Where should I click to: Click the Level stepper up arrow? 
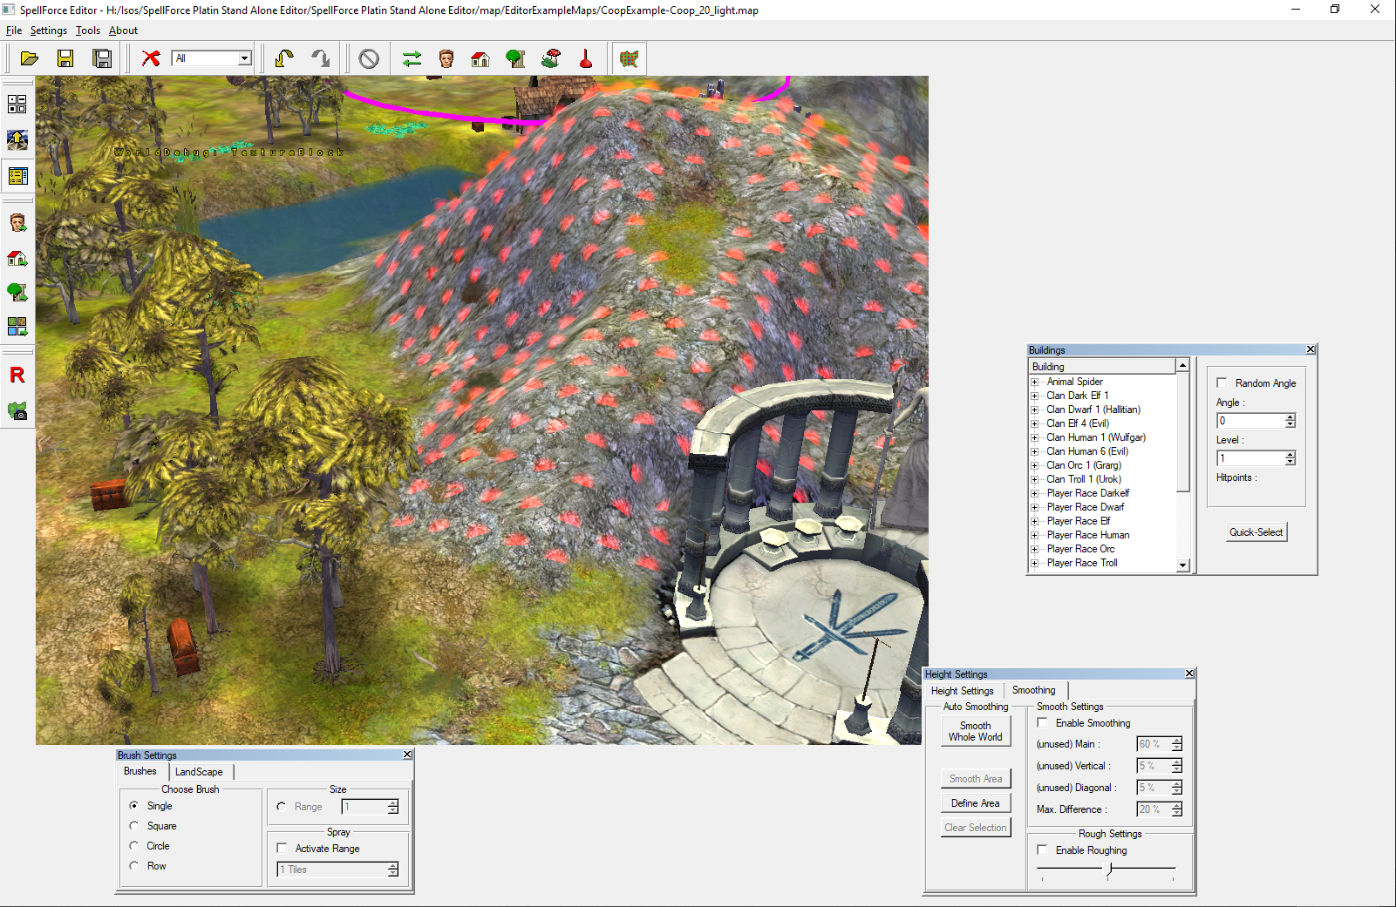tap(1290, 454)
